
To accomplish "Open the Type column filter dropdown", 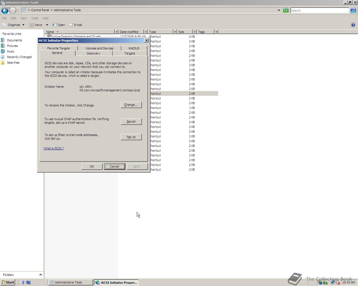I will (x=175, y=32).
